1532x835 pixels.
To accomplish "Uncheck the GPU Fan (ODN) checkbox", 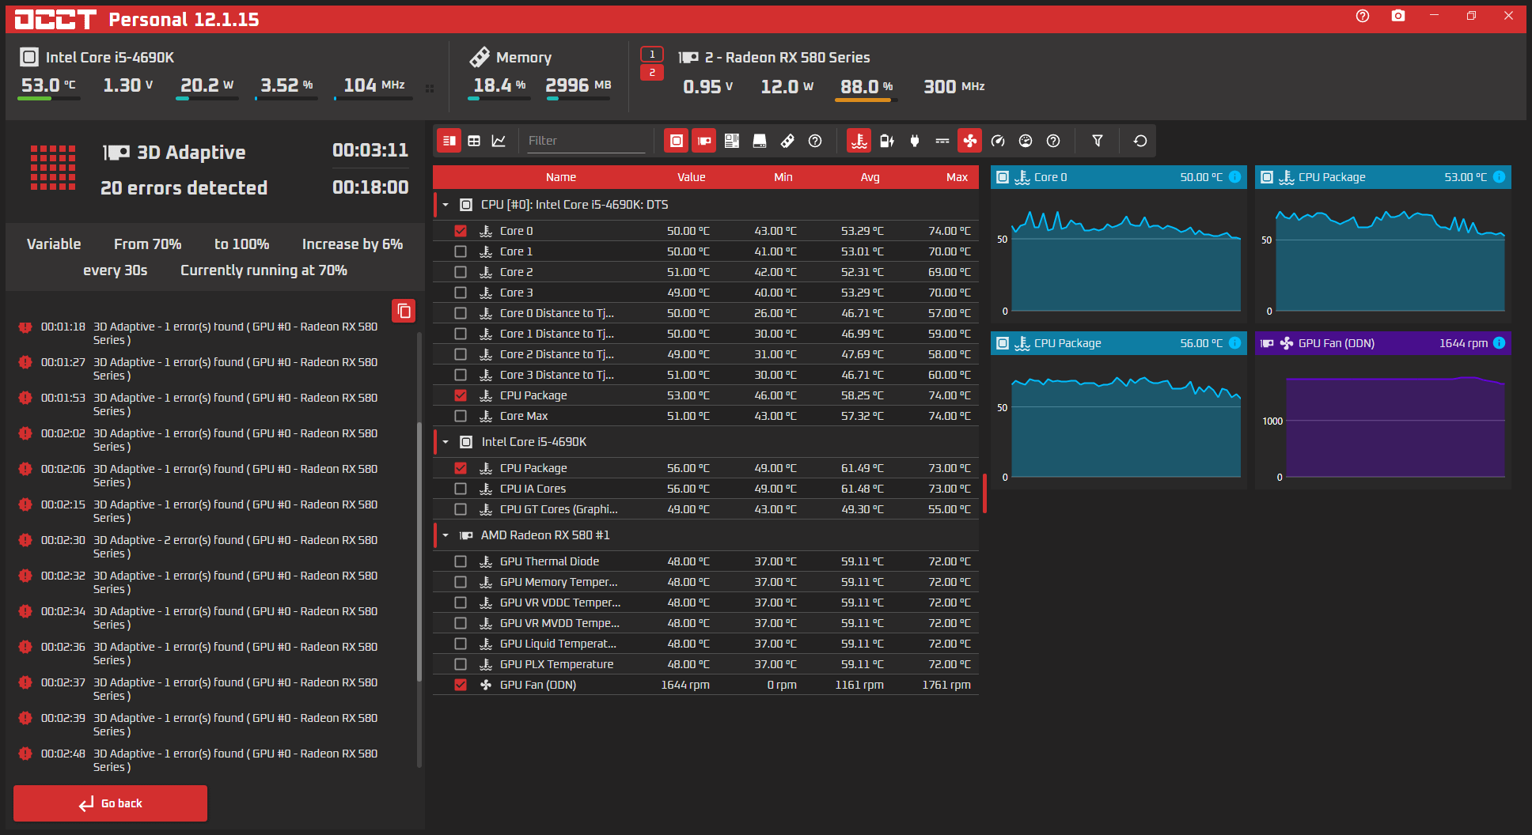I will tap(461, 685).
